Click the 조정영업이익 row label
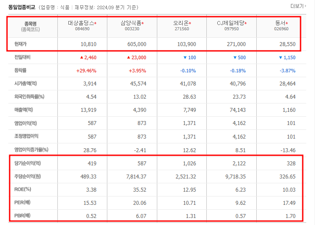 pyautogui.click(x=26, y=136)
